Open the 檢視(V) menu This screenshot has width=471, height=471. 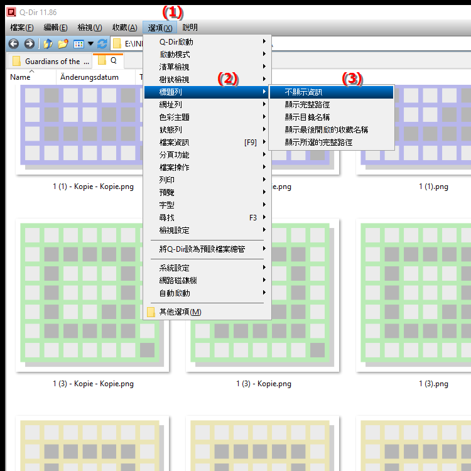coord(90,28)
